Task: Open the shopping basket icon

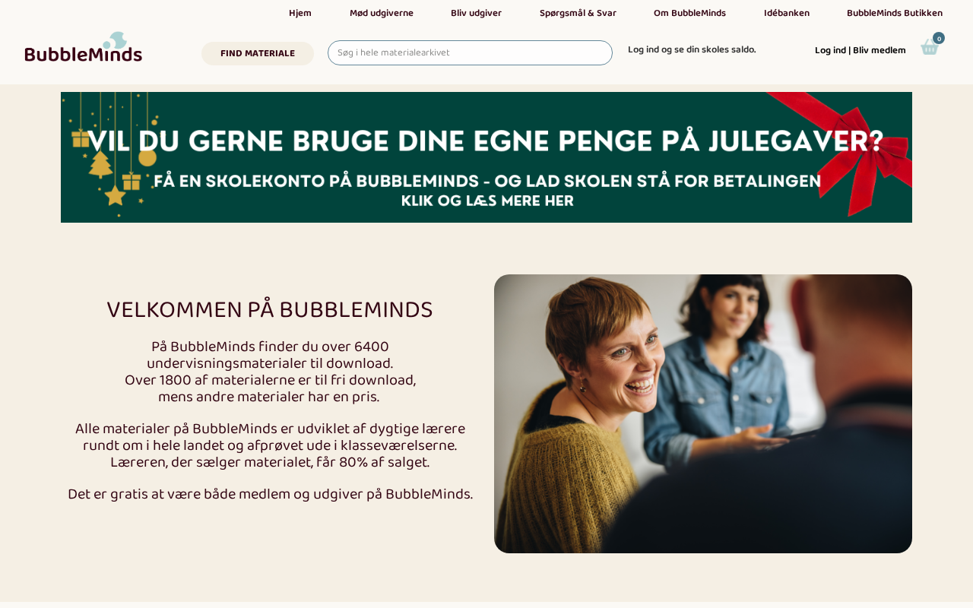Action: (929, 48)
